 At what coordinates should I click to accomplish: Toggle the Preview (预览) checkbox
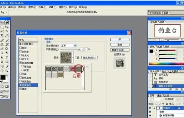[115, 54]
